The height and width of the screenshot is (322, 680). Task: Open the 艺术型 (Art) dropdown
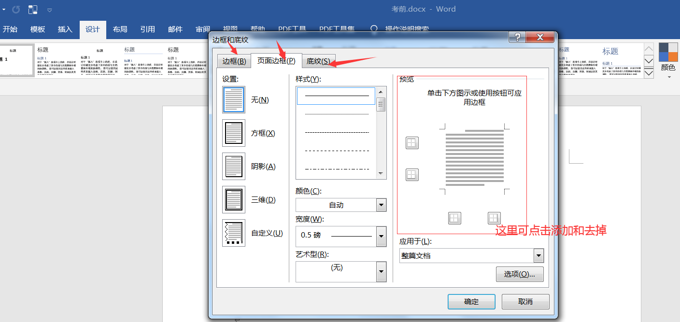pos(381,271)
